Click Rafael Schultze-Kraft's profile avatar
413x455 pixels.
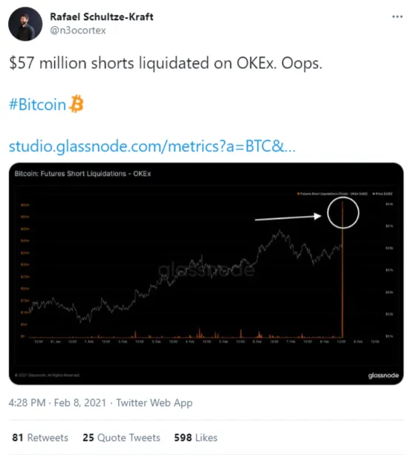[x=25, y=24]
